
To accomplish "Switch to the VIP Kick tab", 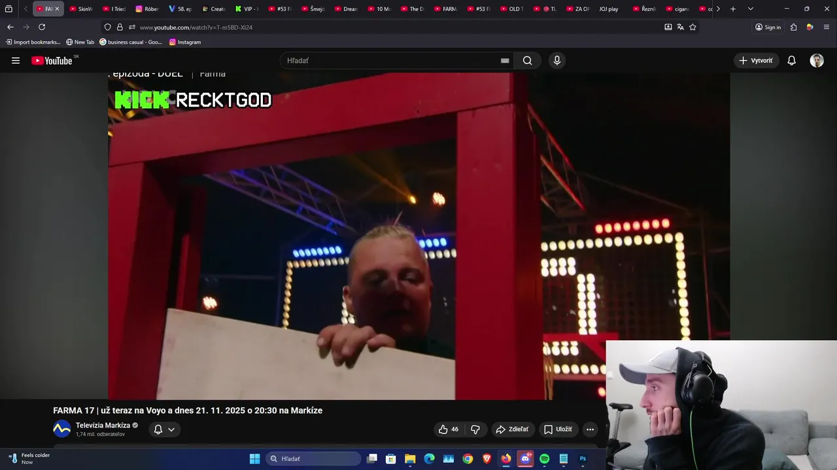I will tap(247, 9).
